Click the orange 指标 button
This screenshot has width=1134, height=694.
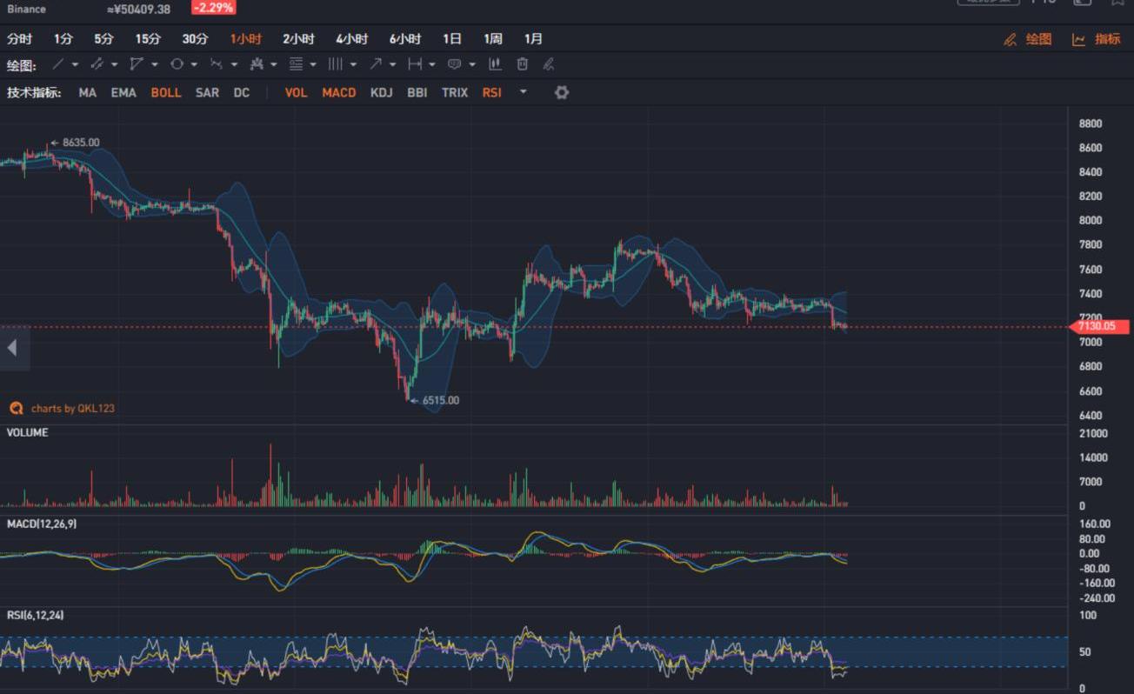tap(1097, 39)
